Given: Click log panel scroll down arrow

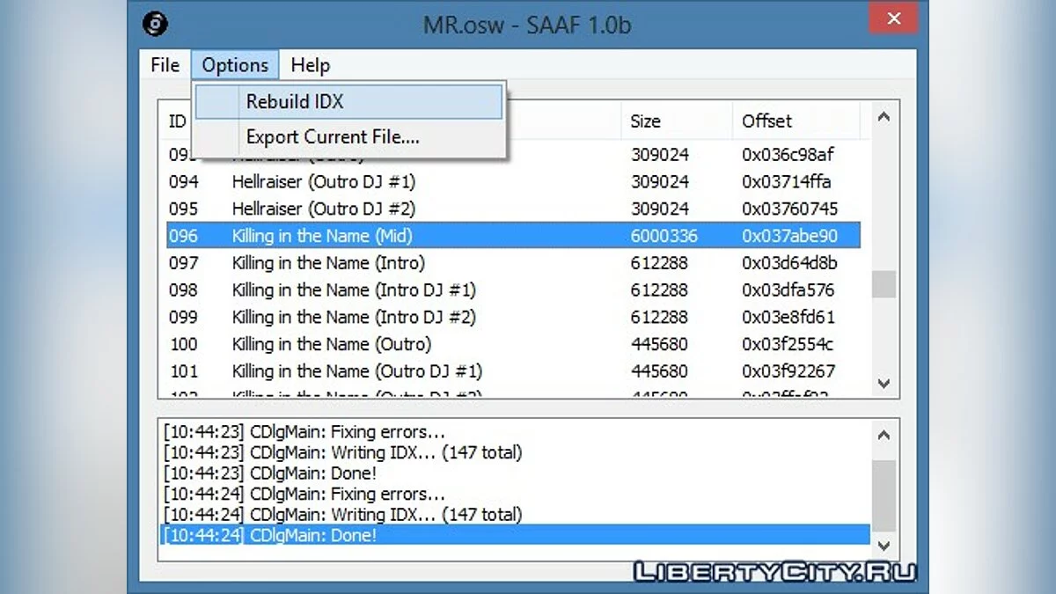Looking at the screenshot, I should pos(884,546).
